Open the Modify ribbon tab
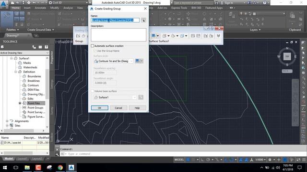 click(54, 8)
